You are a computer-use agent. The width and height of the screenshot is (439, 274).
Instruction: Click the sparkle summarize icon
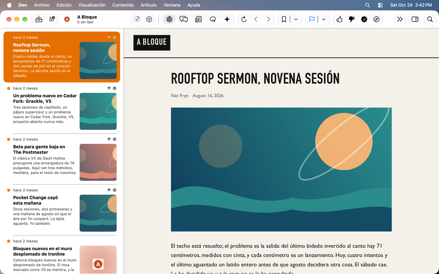(x=227, y=20)
